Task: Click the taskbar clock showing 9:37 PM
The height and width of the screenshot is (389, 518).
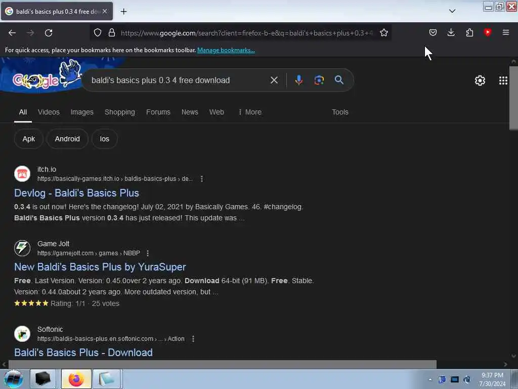Action: [x=492, y=379]
